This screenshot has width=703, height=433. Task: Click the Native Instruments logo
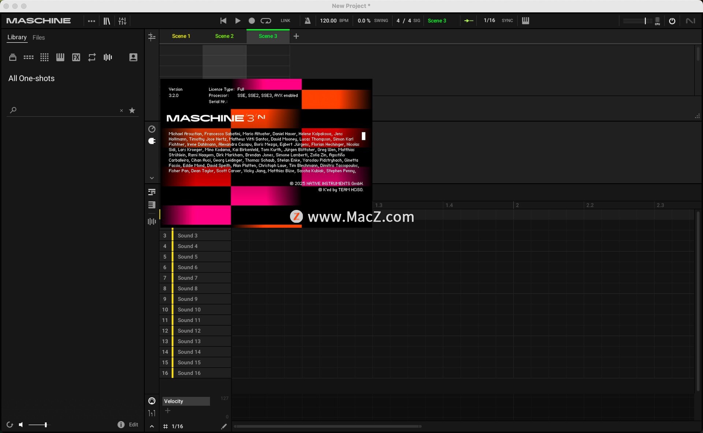(x=691, y=21)
